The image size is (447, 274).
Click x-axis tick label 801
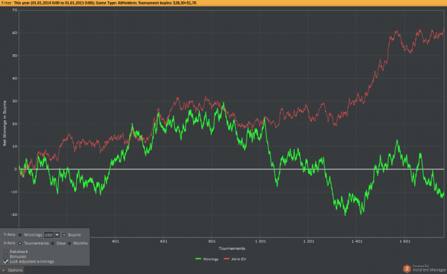(x=212, y=241)
